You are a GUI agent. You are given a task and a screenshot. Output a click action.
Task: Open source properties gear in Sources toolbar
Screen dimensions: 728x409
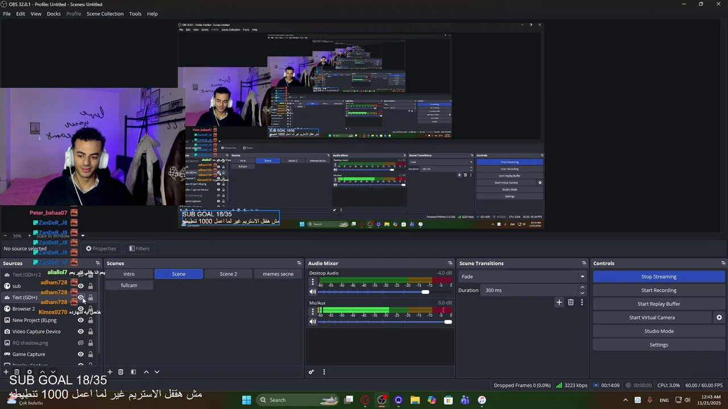(x=30, y=372)
